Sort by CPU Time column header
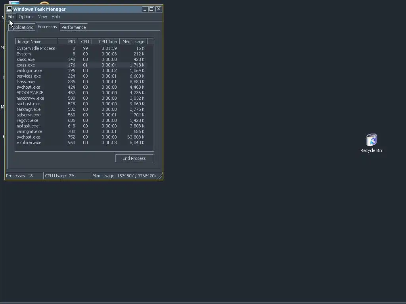The height and width of the screenshot is (304, 406). click(x=105, y=42)
